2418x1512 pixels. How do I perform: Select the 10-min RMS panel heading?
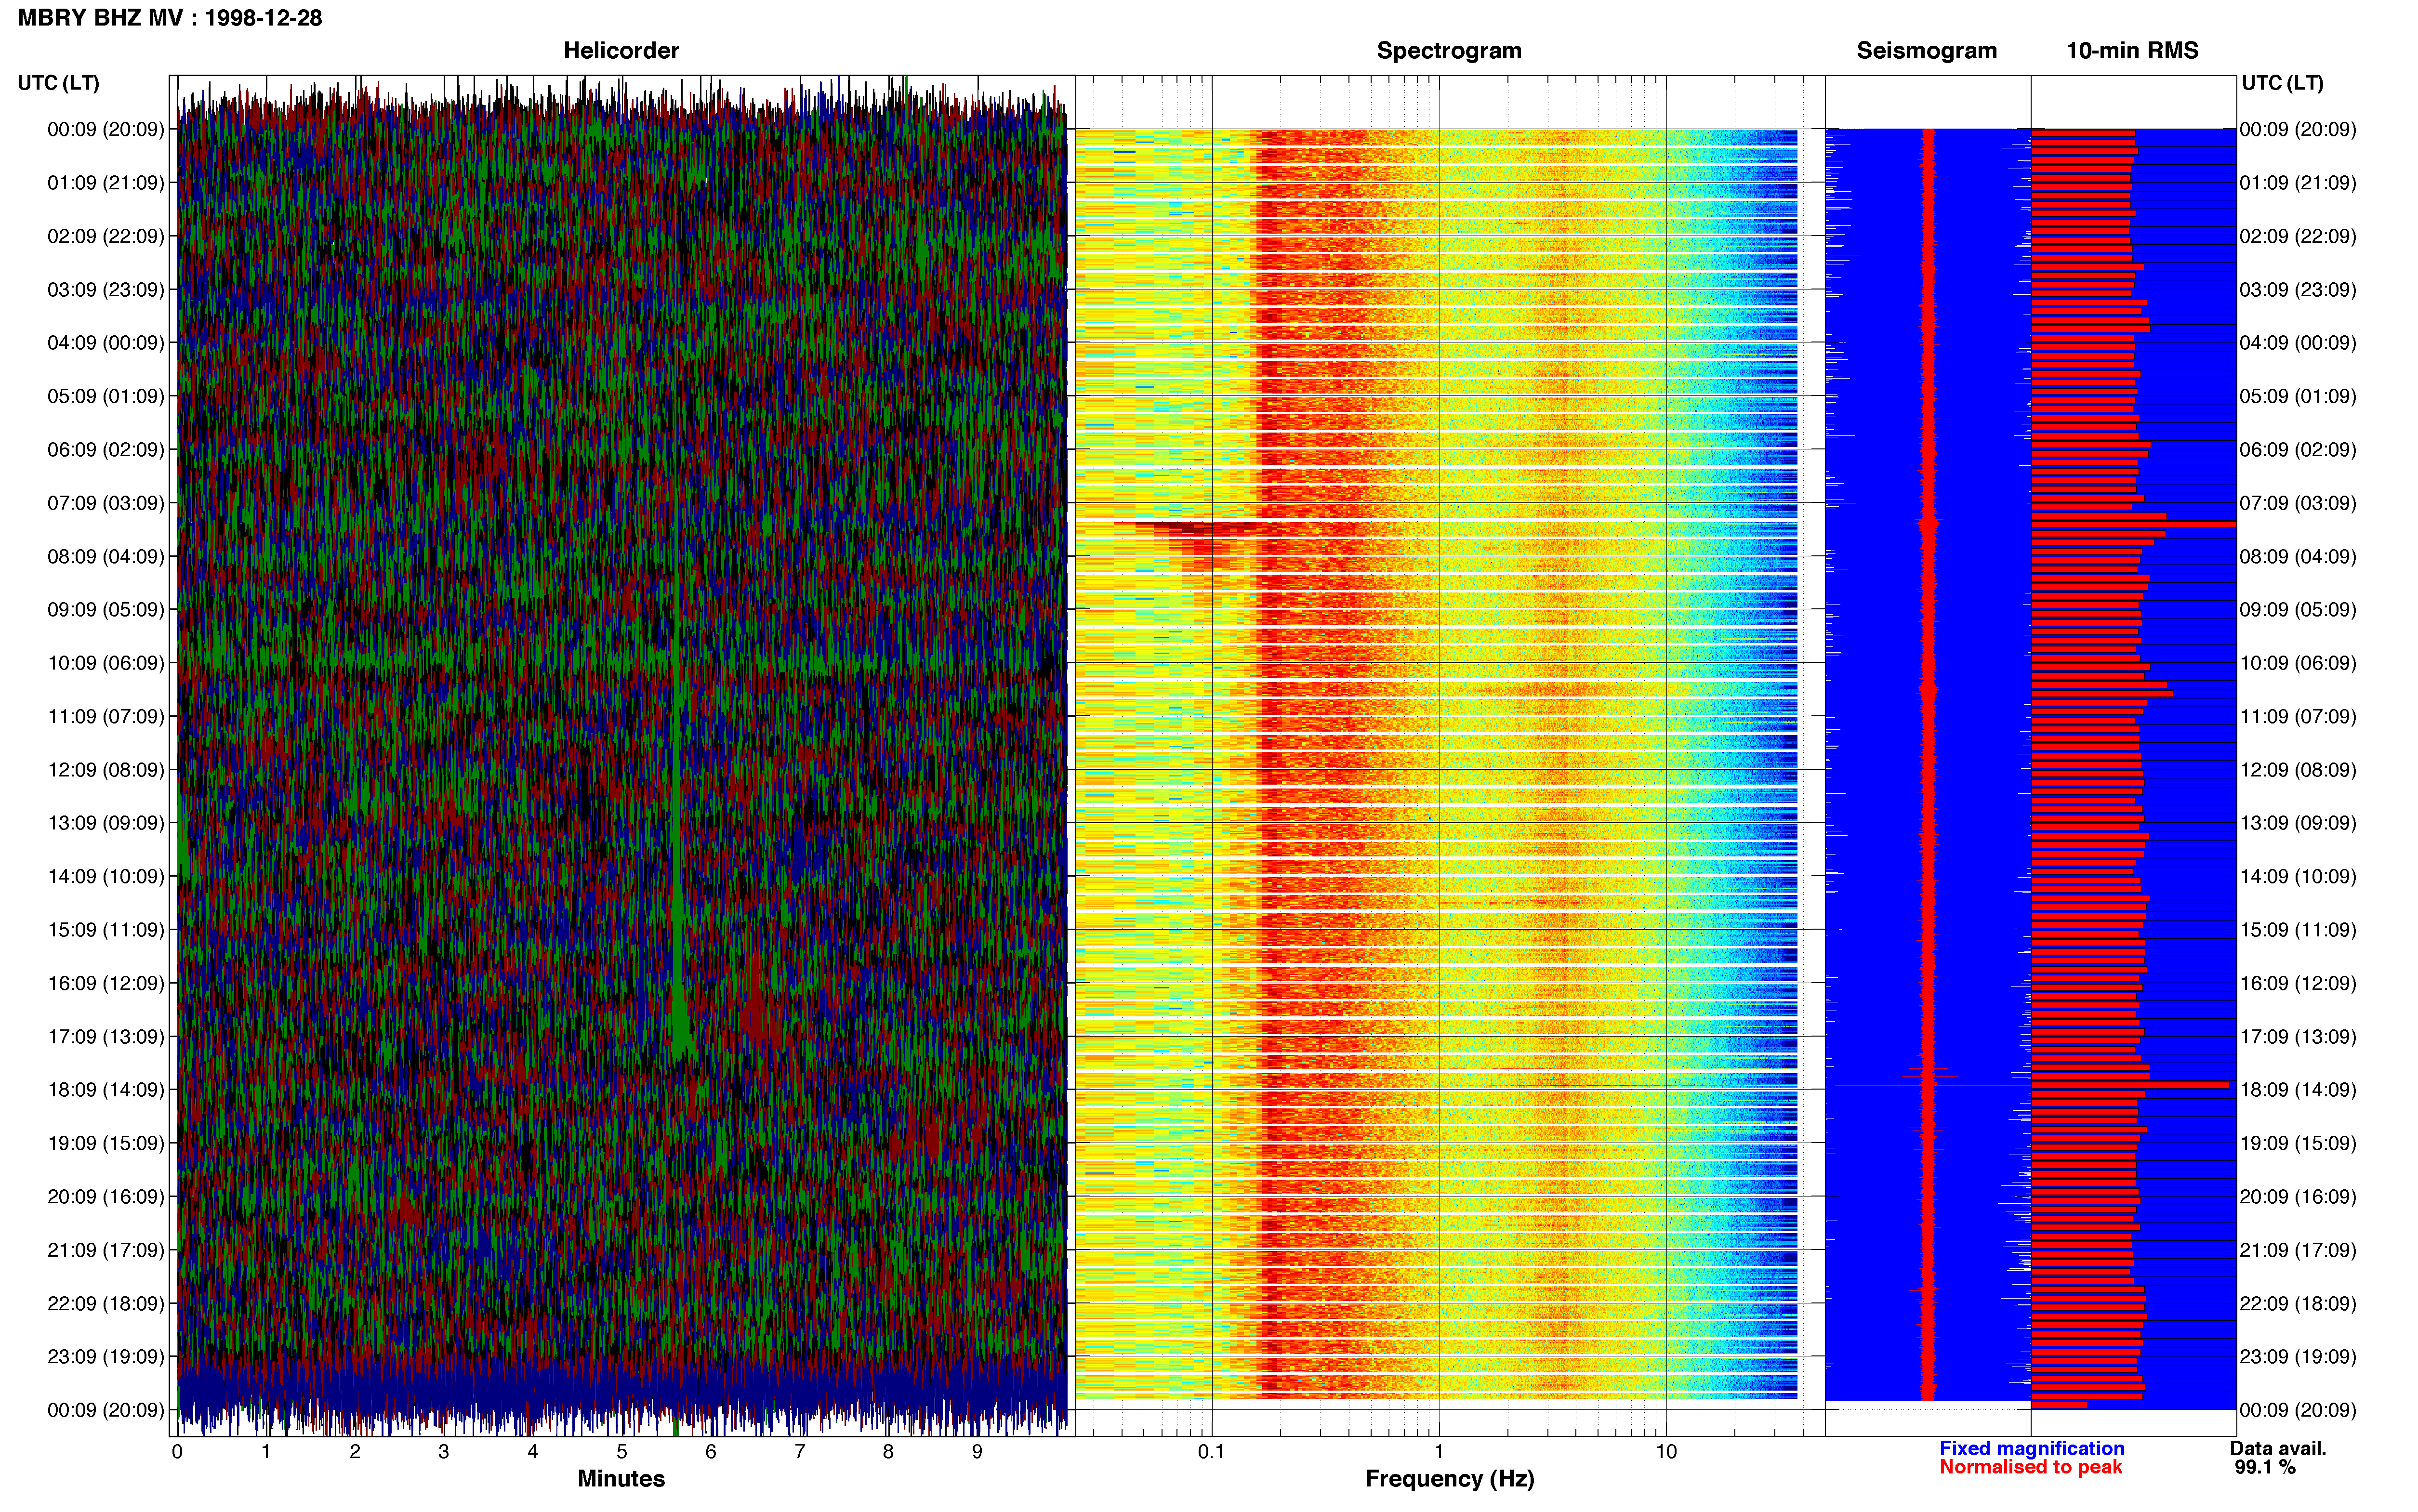click(x=2132, y=51)
